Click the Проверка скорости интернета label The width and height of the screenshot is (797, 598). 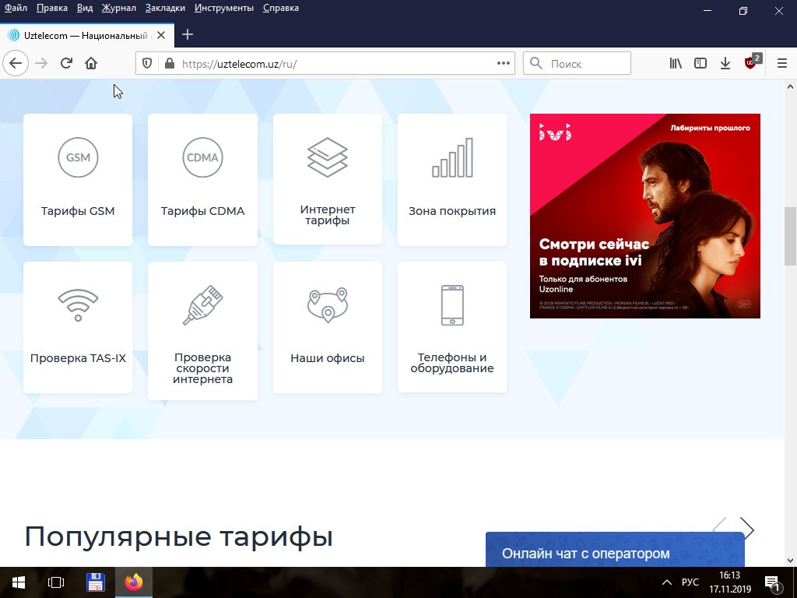(x=202, y=368)
